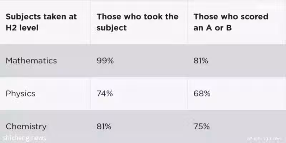Image resolution: width=286 pixels, height=143 pixels.
Task: Click the word 'Subjects' in the first header
Action: [23, 17]
